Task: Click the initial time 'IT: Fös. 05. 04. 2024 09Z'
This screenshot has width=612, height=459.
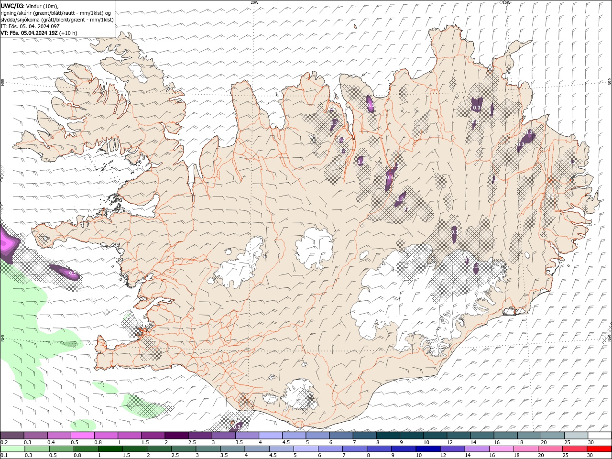Action: (x=30, y=26)
